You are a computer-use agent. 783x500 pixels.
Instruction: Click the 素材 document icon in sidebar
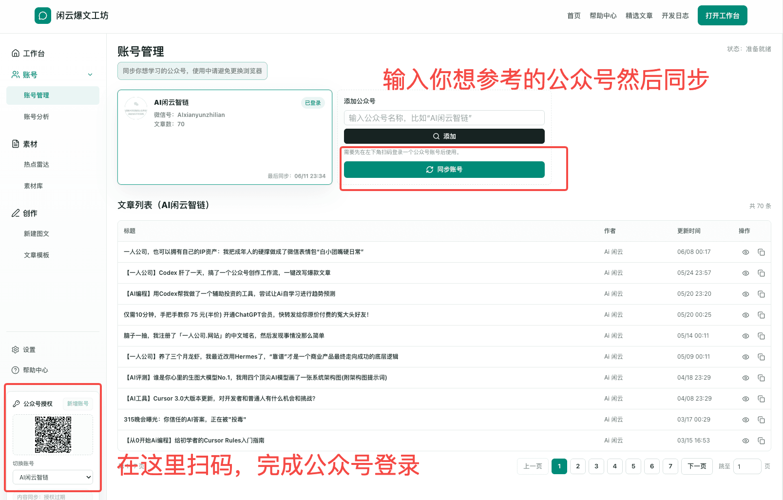pos(16,144)
